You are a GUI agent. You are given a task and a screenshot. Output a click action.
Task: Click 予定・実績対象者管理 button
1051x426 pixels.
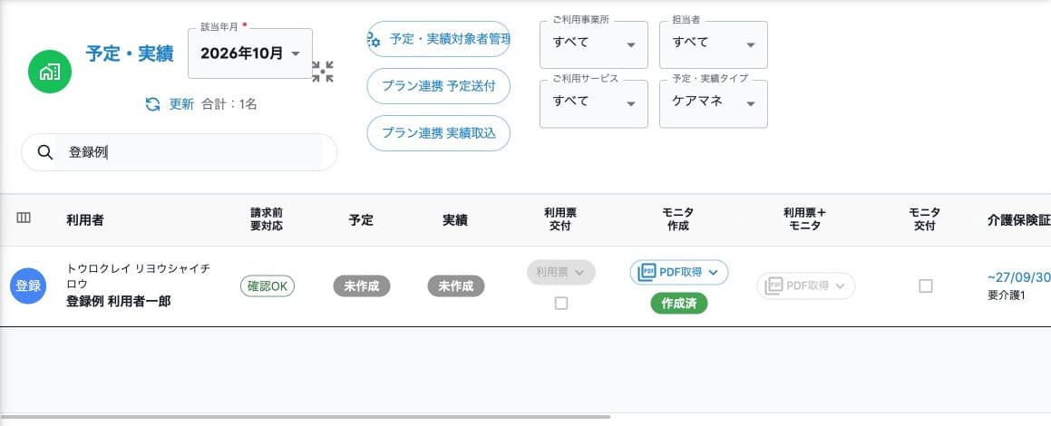click(439, 39)
